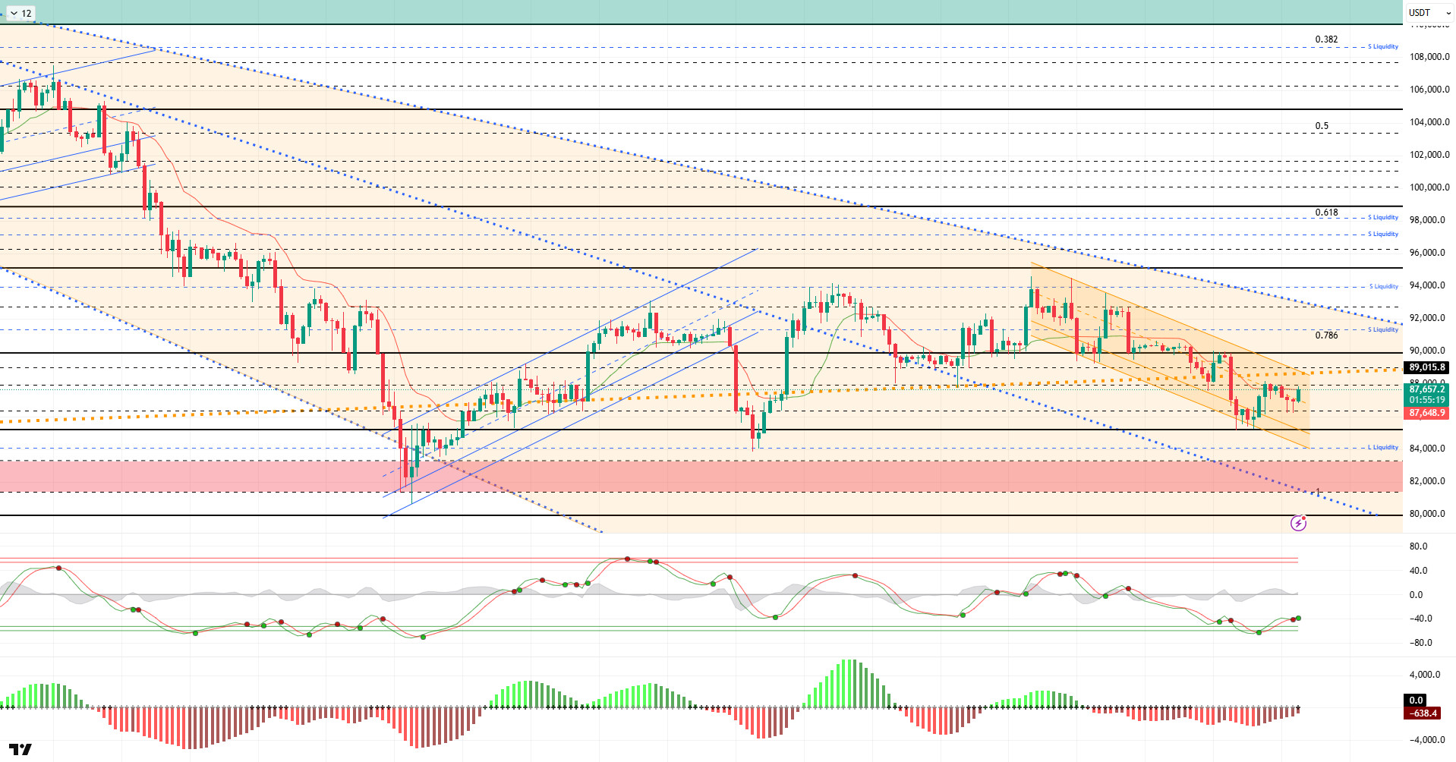Select the L Liquidity line label
Screen dimensions: 1456x762
pos(1382,447)
